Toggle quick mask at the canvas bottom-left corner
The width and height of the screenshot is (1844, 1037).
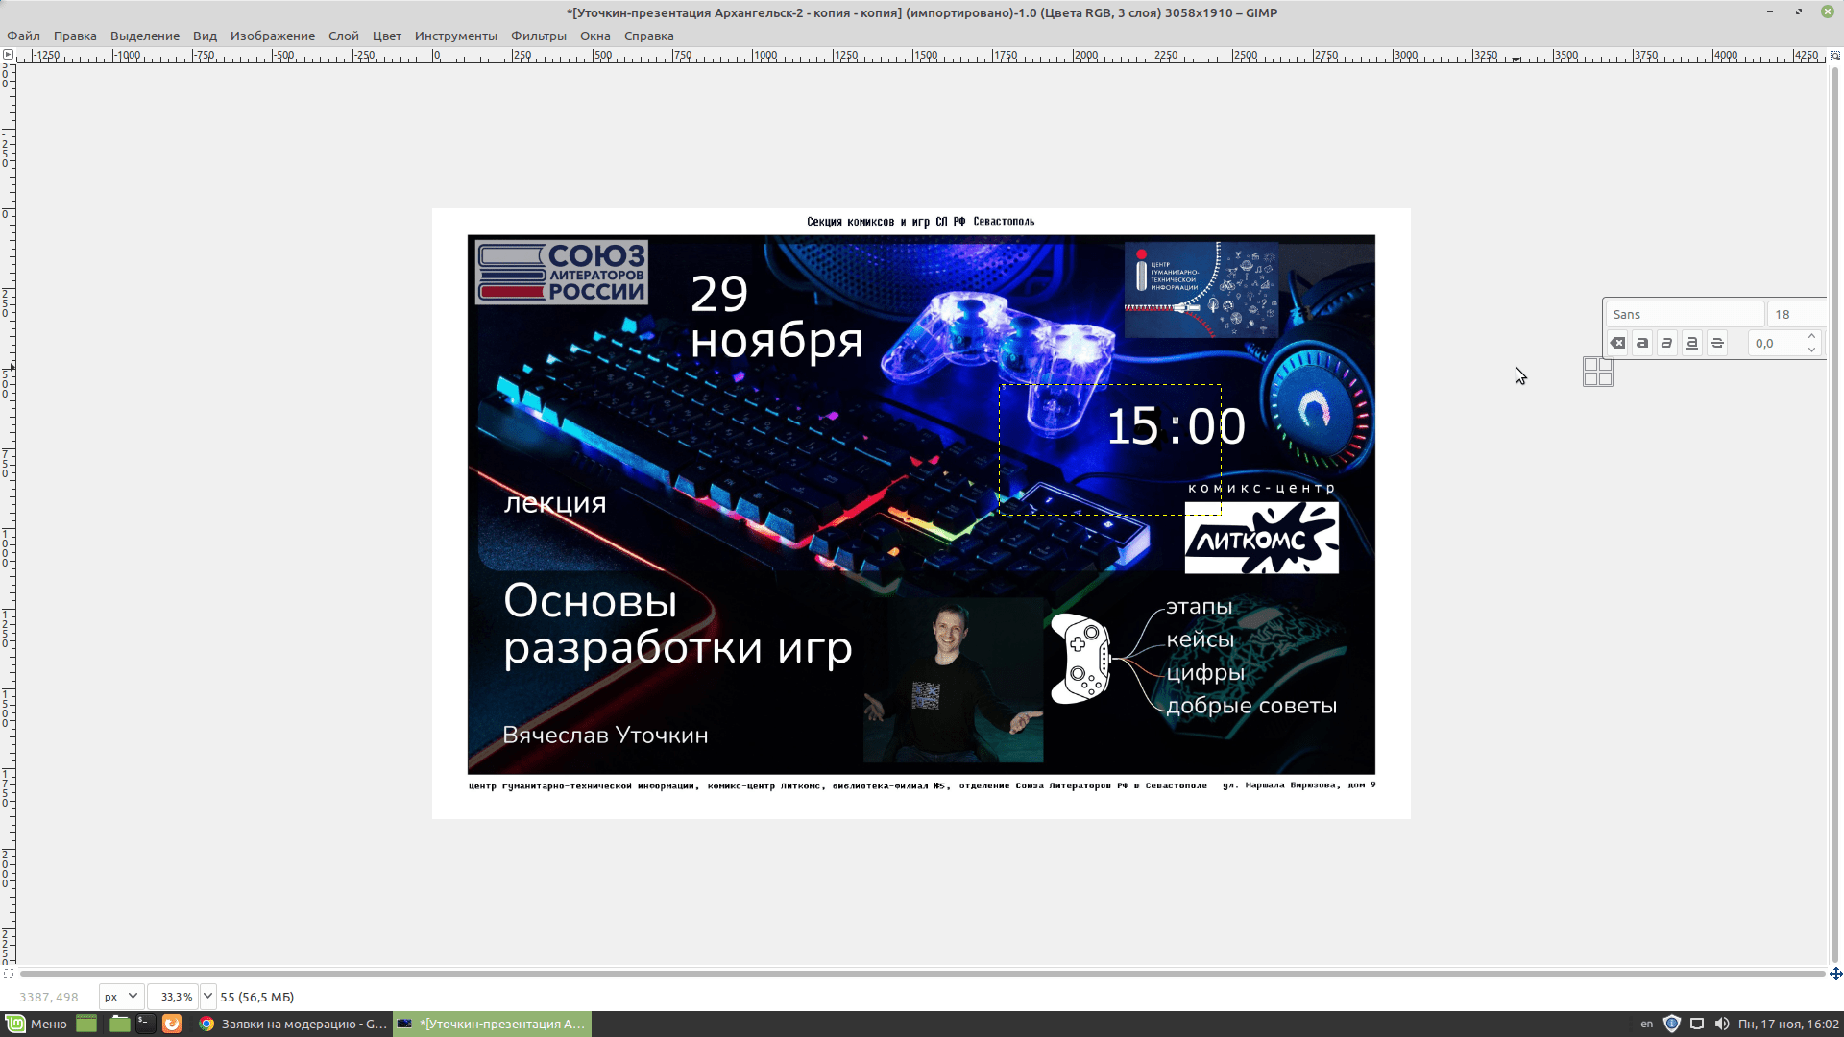[x=8, y=974]
